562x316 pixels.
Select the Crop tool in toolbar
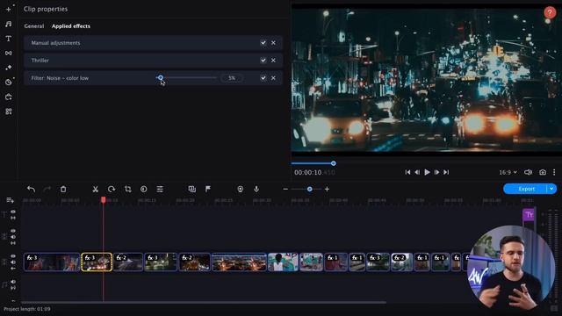tap(127, 189)
